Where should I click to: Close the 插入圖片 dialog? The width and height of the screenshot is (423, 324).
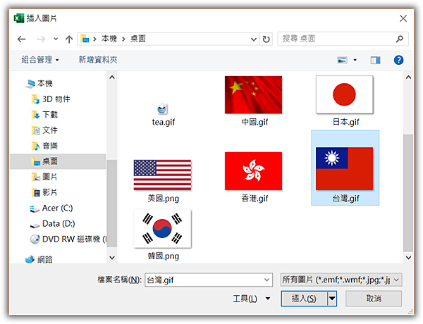point(403,18)
